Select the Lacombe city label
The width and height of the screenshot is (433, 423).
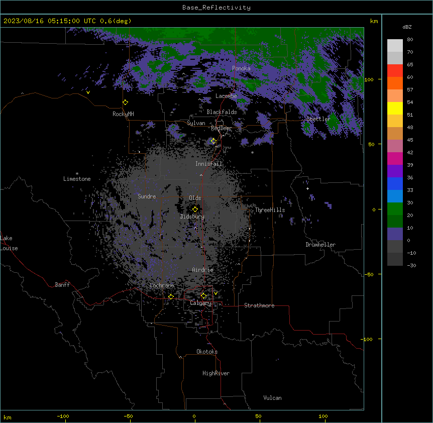pos(226,96)
